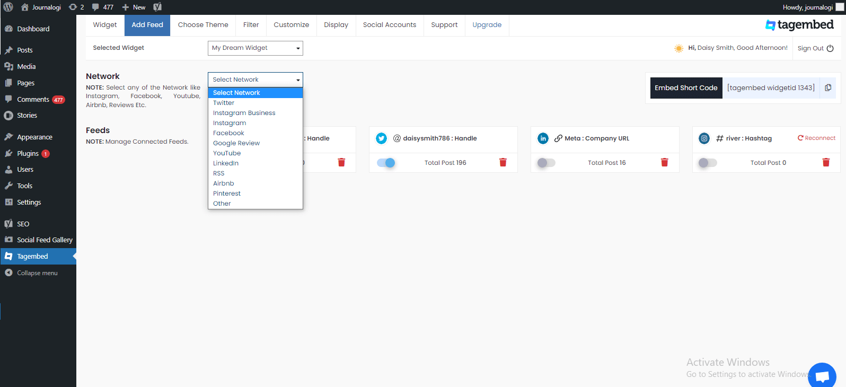Open Comments with 477 badge

[38, 100]
